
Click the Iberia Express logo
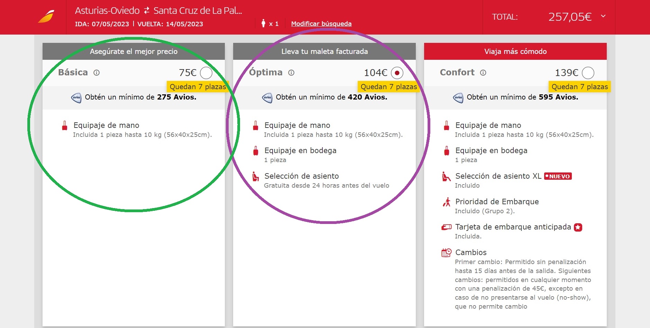click(46, 17)
